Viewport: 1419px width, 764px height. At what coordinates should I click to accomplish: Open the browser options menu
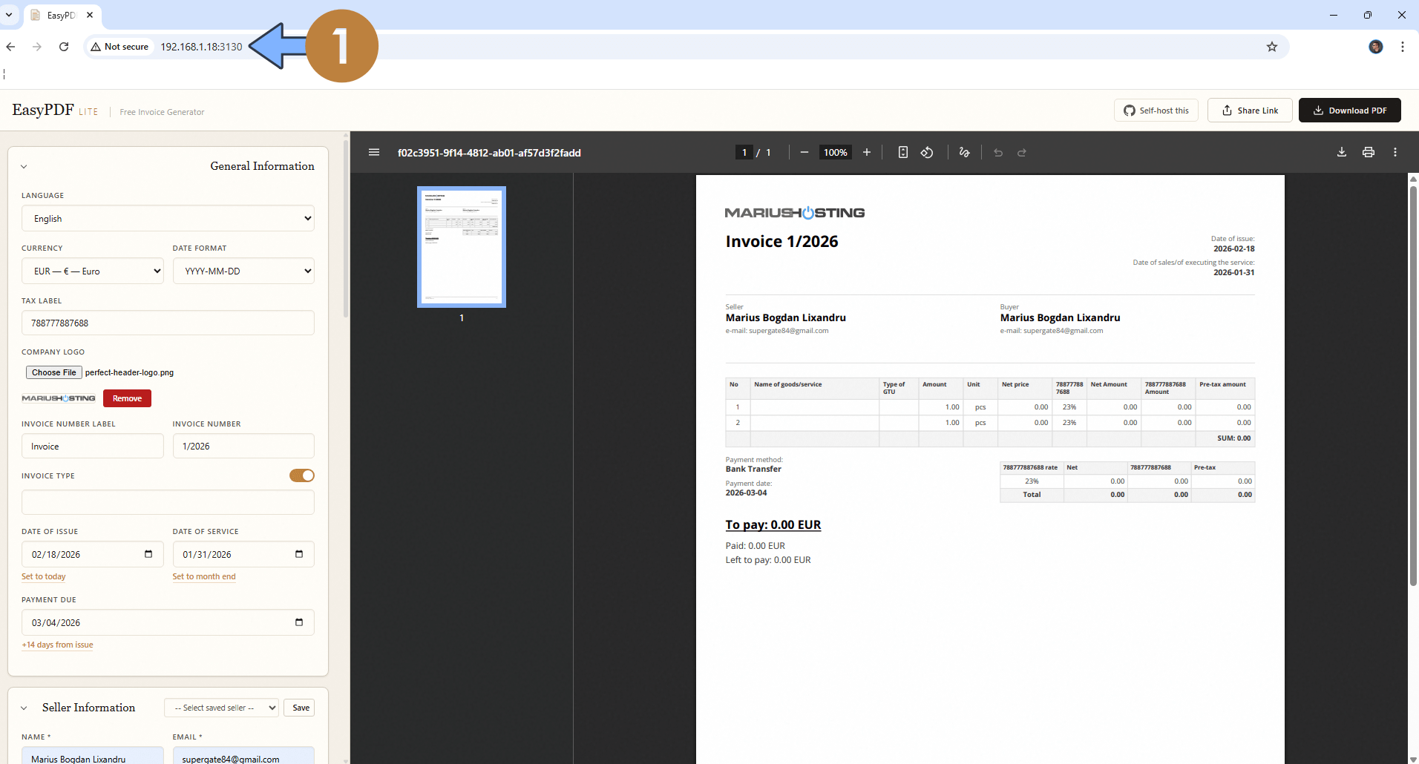pos(1402,46)
